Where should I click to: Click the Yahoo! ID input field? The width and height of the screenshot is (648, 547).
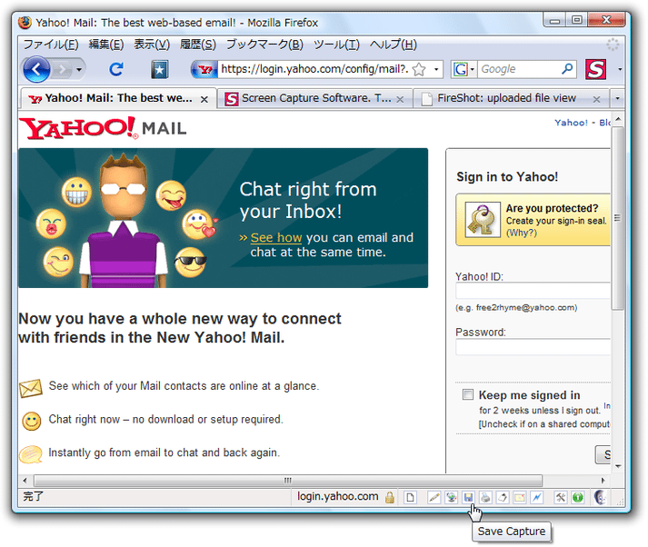[x=533, y=291]
